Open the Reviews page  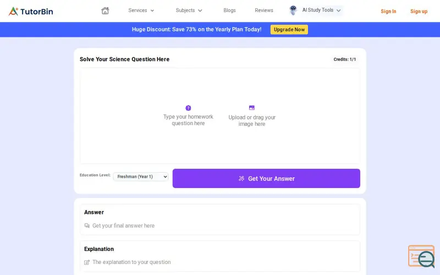(264, 10)
